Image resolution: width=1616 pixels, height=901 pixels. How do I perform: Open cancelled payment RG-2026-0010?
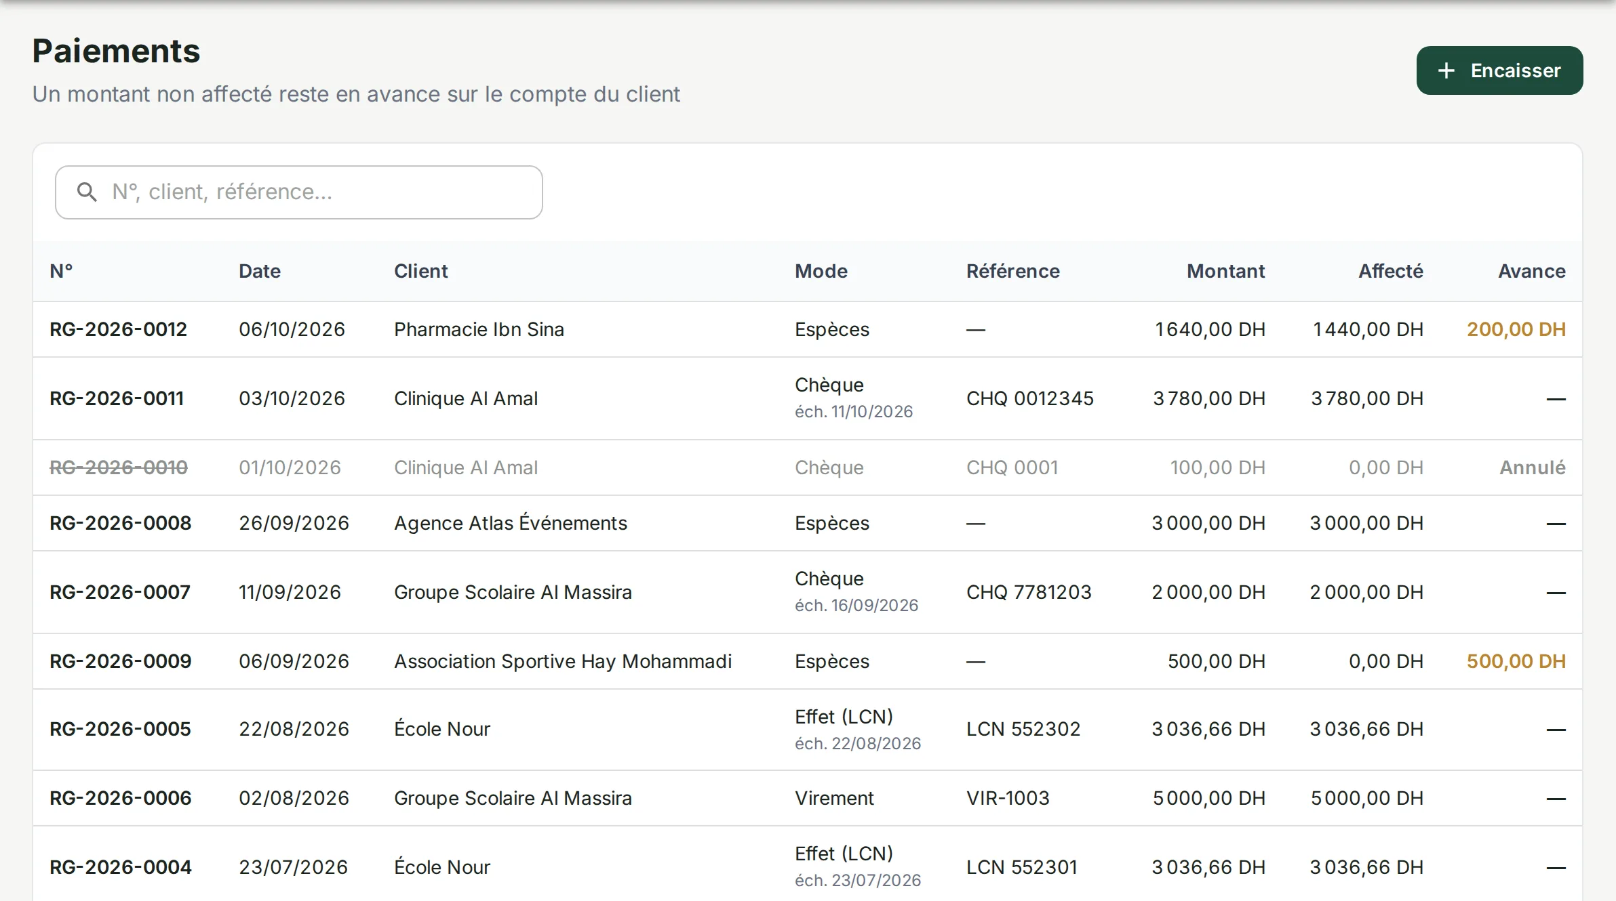(x=119, y=467)
